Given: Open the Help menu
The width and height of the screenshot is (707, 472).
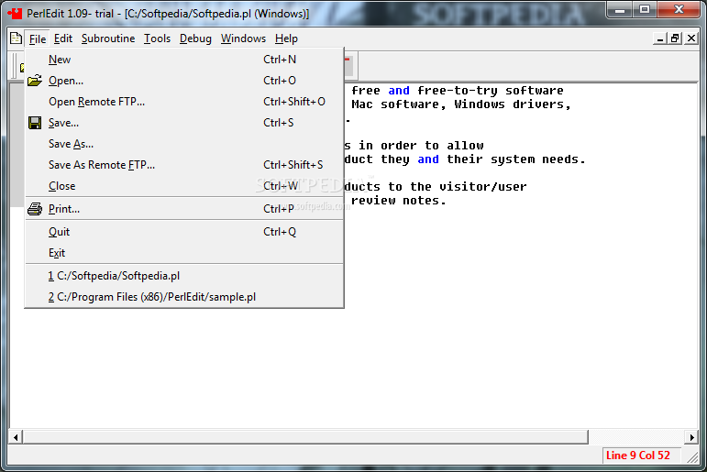Looking at the screenshot, I should click(286, 38).
